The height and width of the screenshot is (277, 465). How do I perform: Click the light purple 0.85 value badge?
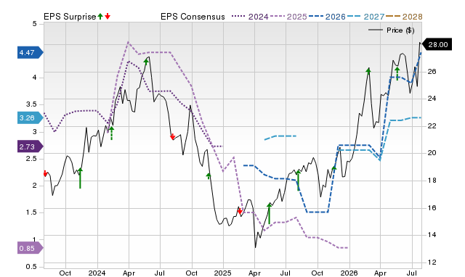[x=31, y=248]
